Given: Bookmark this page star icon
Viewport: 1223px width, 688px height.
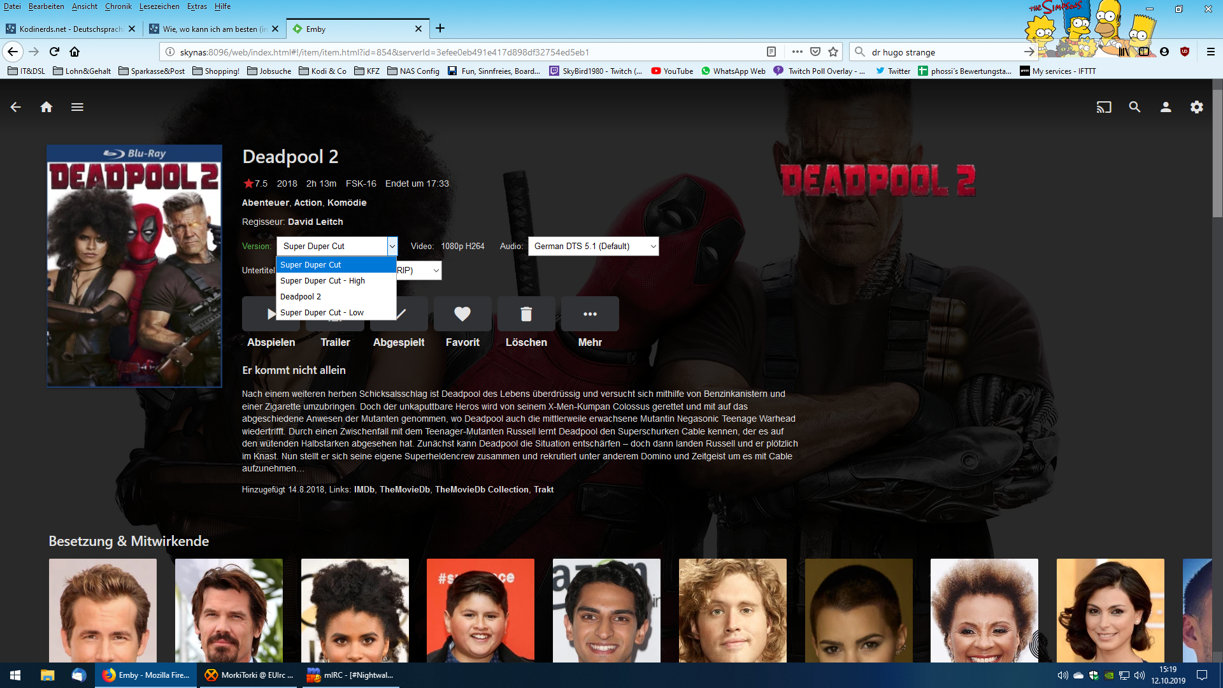Looking at the screenshot, I should tap(833, 52).
